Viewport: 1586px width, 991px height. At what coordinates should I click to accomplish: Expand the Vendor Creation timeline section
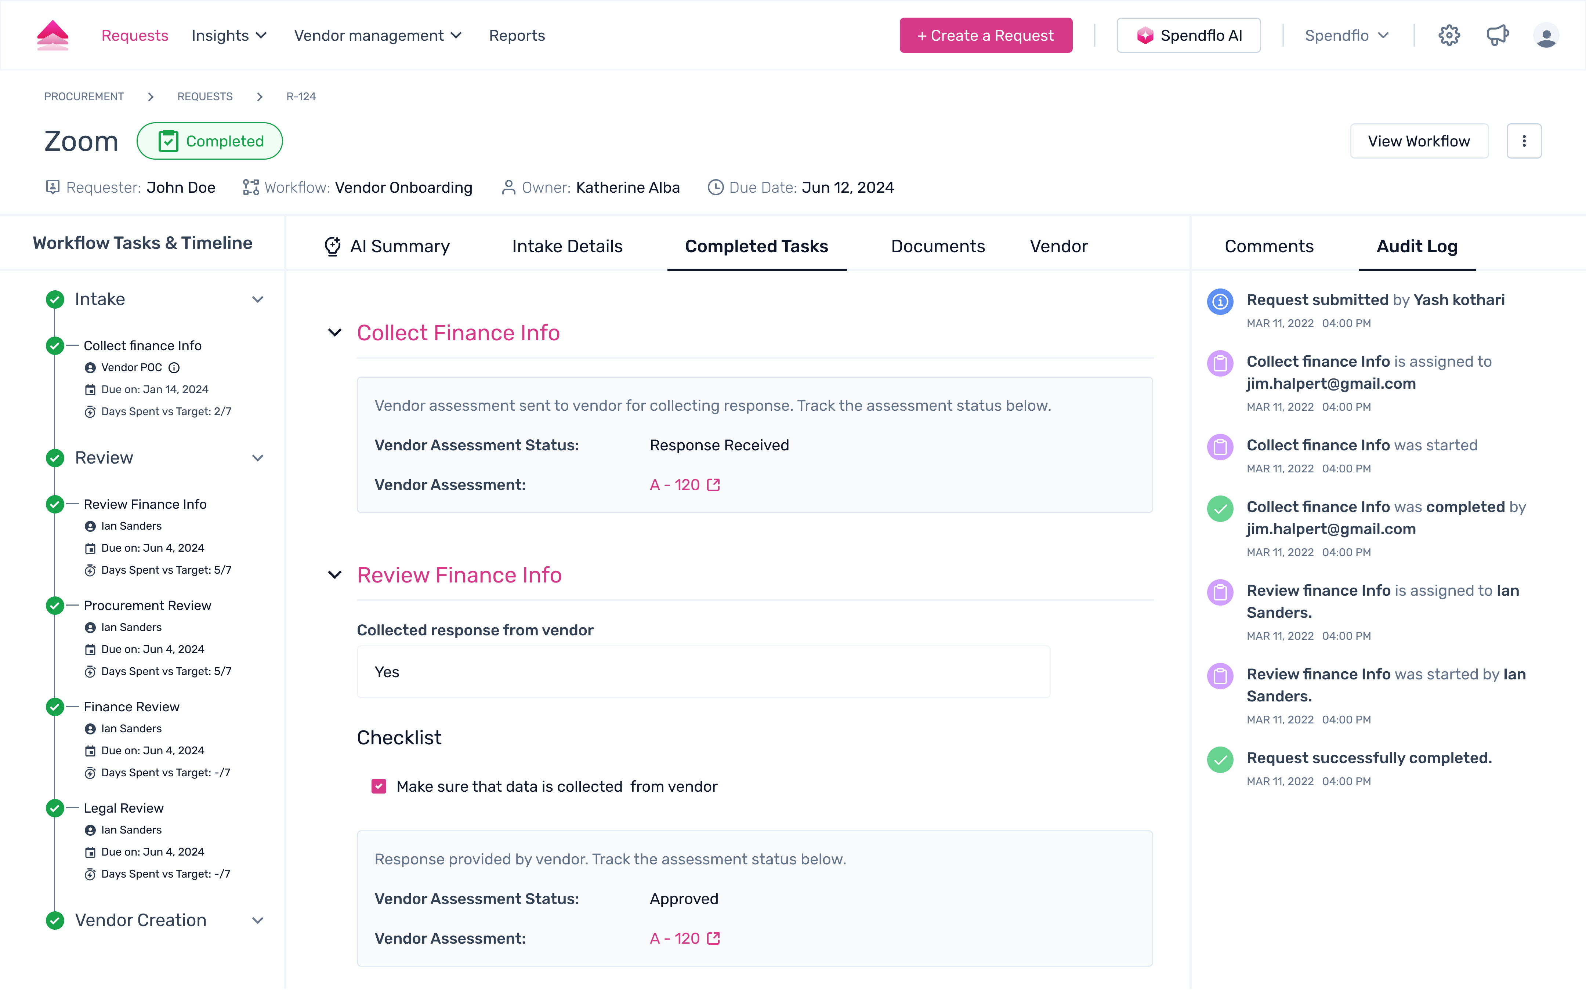(258, 920)
